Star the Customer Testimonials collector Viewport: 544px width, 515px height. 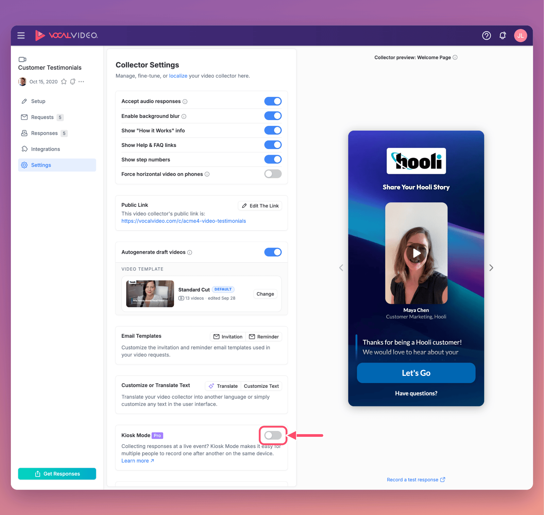click(x=64, y=82)
